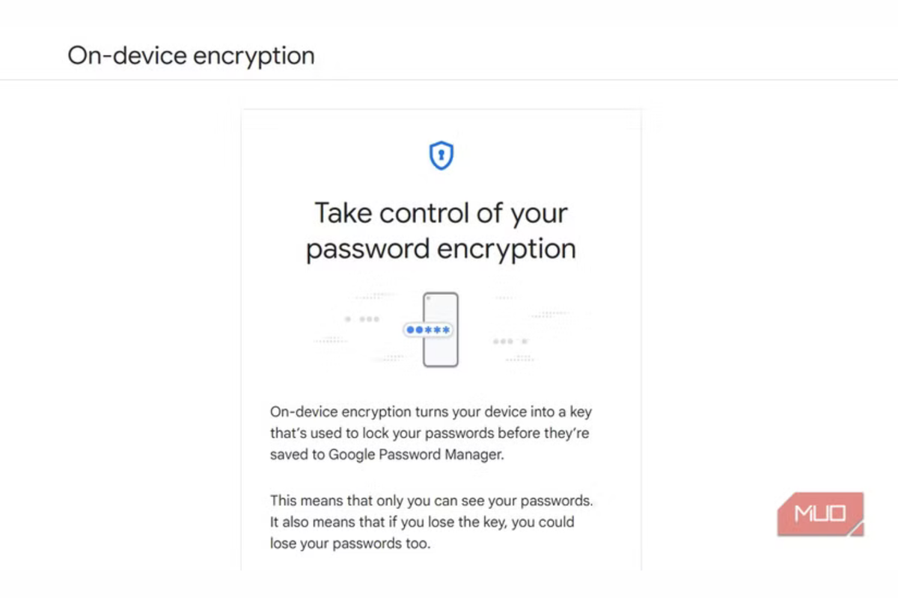Click the blue password bubble on the phone
898x598 pixels.
[429, 330]
